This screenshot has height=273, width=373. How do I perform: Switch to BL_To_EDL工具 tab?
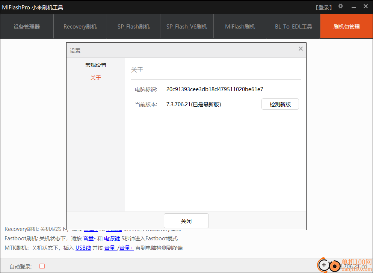pyautogui.click(x=293, y=27)
